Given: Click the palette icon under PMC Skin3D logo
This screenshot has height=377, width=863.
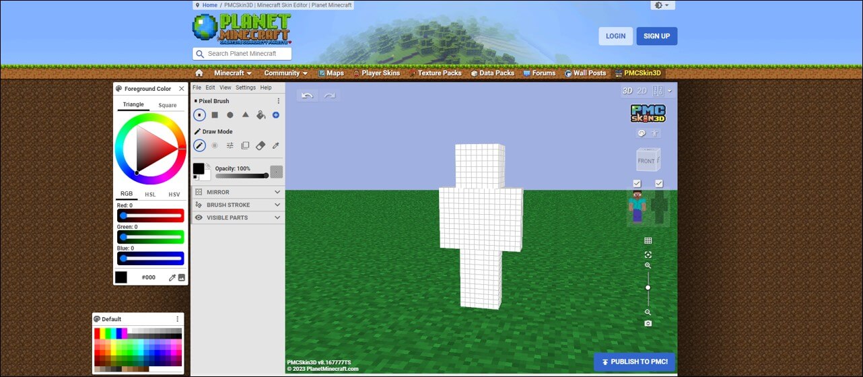Looking at the screenshot, I should click(642, 133).
